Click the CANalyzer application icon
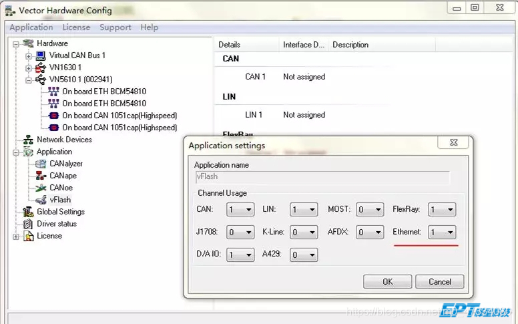Viewport: 518px width, 324px height. pos(41,164)
